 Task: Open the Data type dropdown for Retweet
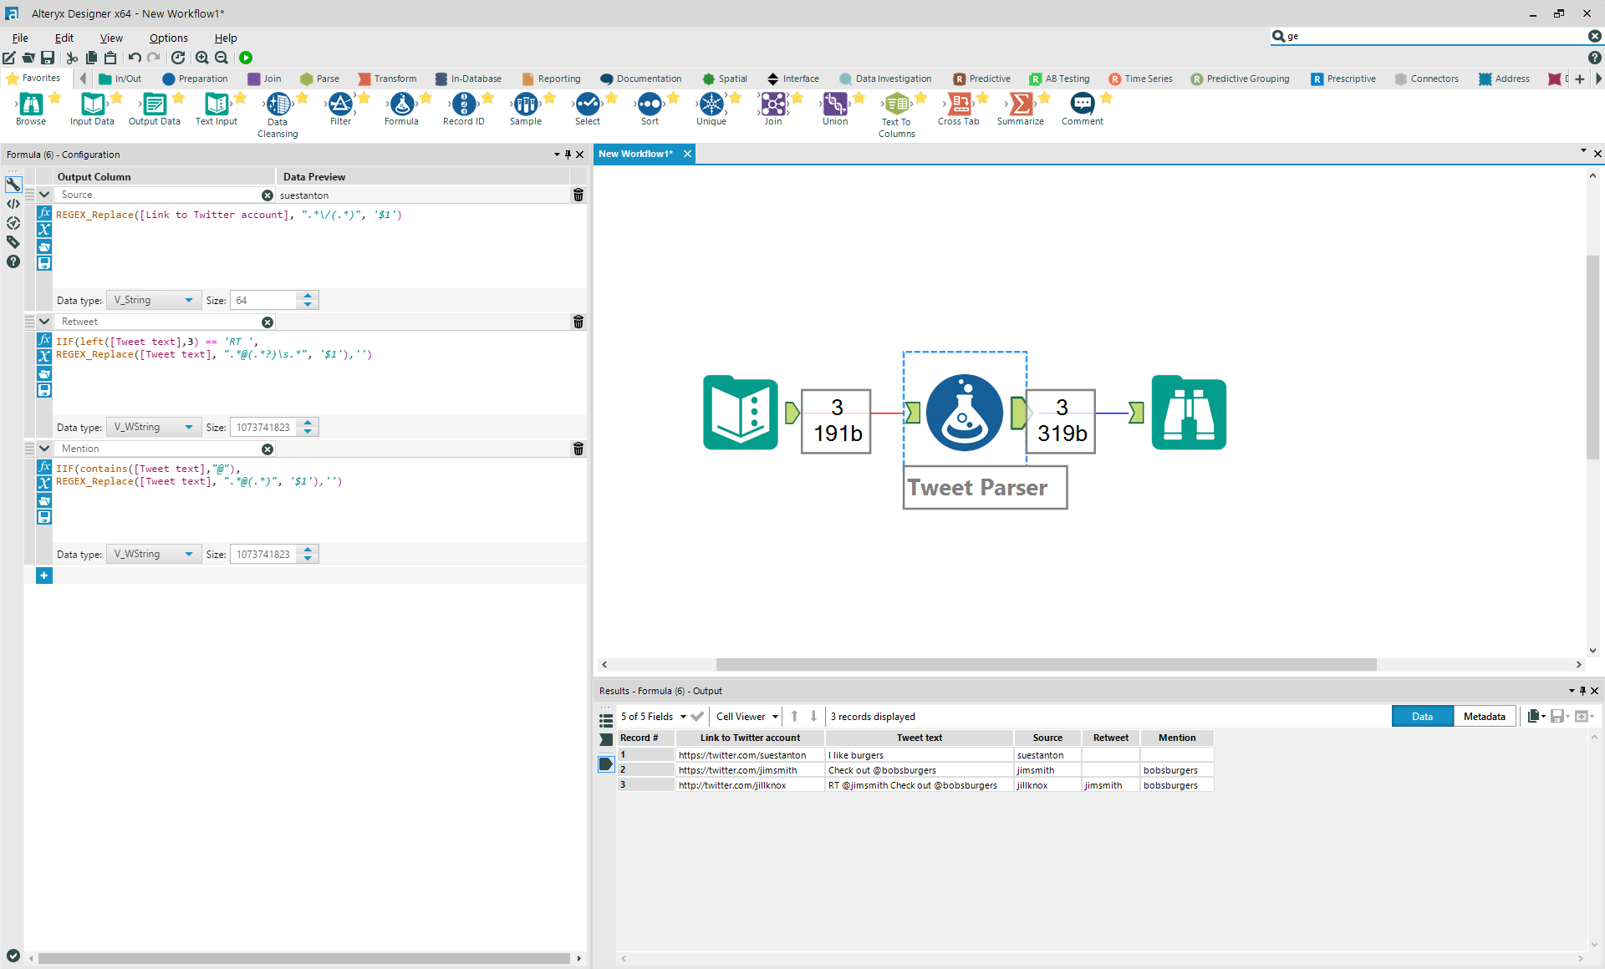pos(154,427)
